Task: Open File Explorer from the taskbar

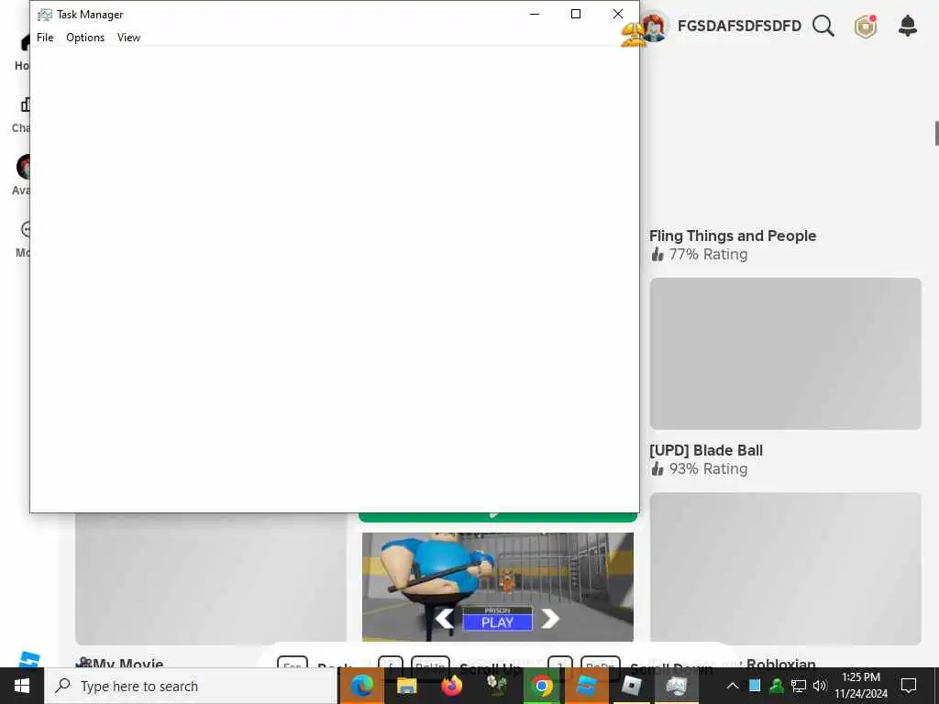Action: coord(406,686)
